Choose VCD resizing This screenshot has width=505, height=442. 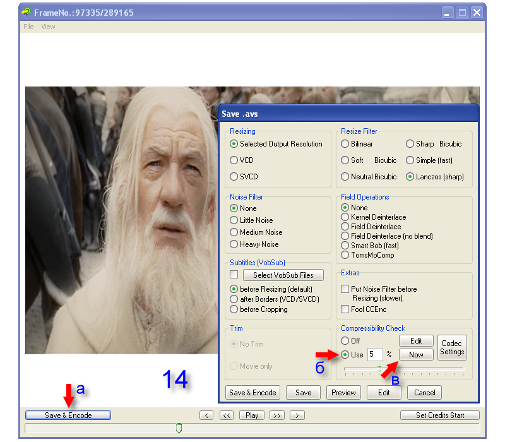tap(242, 160)
